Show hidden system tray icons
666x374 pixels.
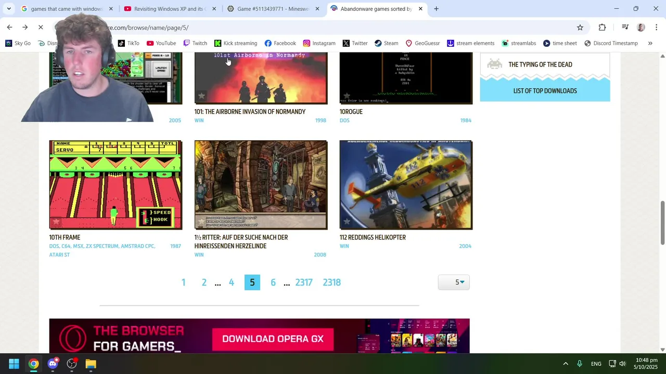(566, 364)
